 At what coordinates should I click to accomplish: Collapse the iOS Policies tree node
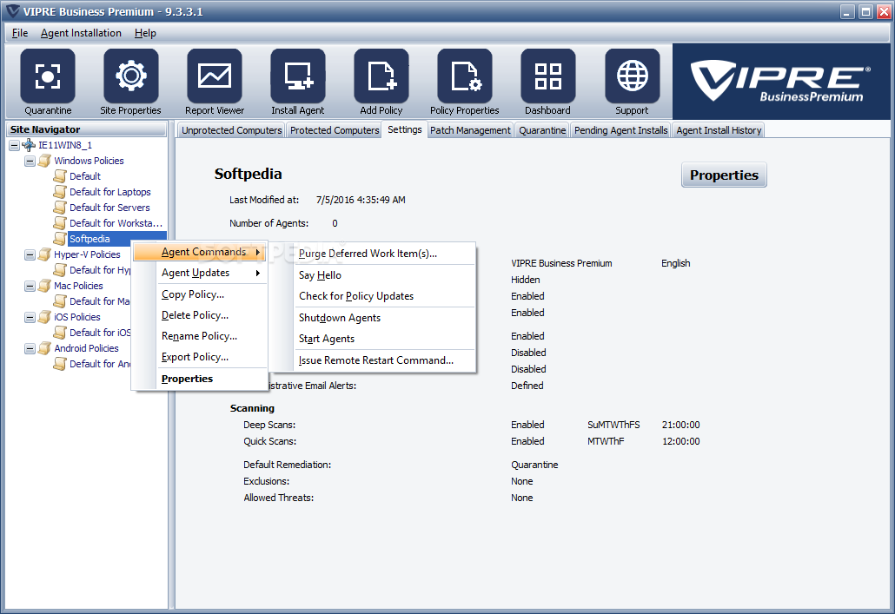pos(30,317)
